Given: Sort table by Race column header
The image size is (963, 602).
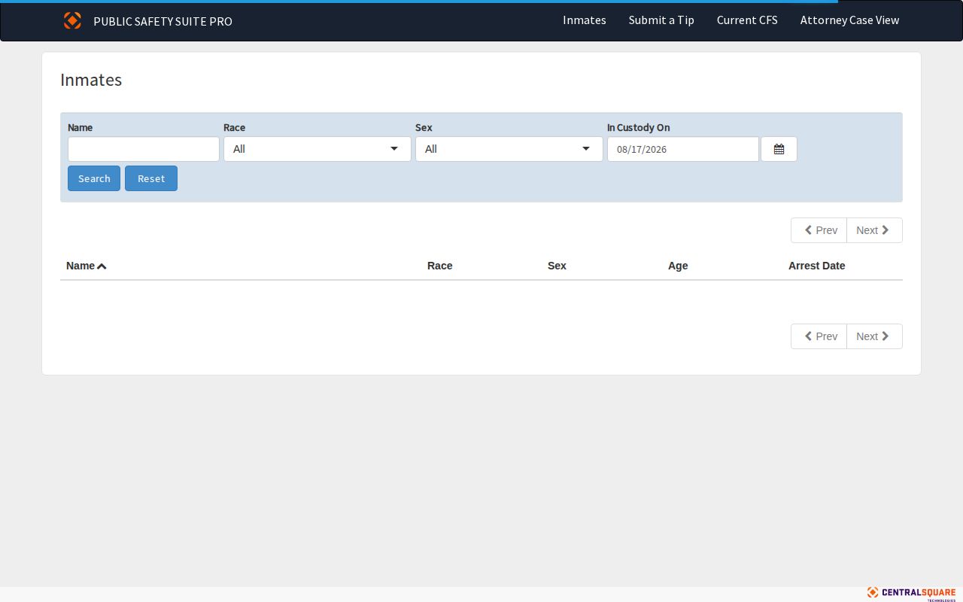Looking at the screenshot, I should tap(440, 266).
